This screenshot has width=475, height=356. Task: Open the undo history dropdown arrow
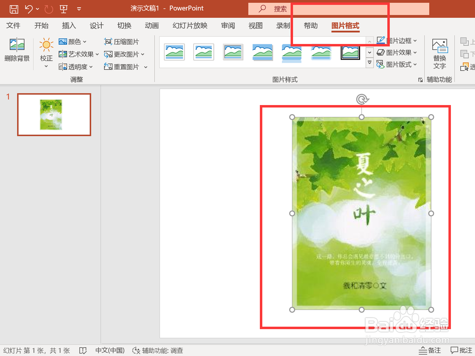37,9
